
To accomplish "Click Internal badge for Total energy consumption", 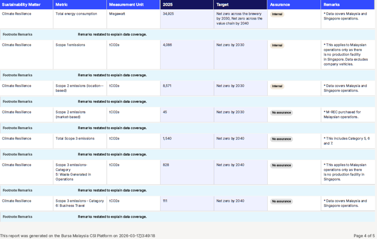I will 277,14.
